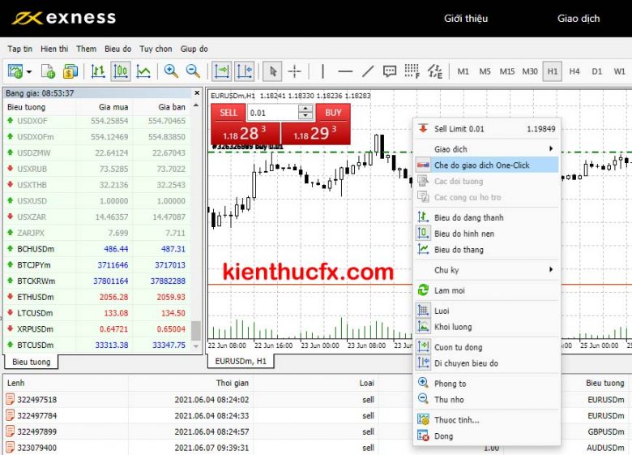Open the 'Bieu do' menu

[x=117, y=49]
